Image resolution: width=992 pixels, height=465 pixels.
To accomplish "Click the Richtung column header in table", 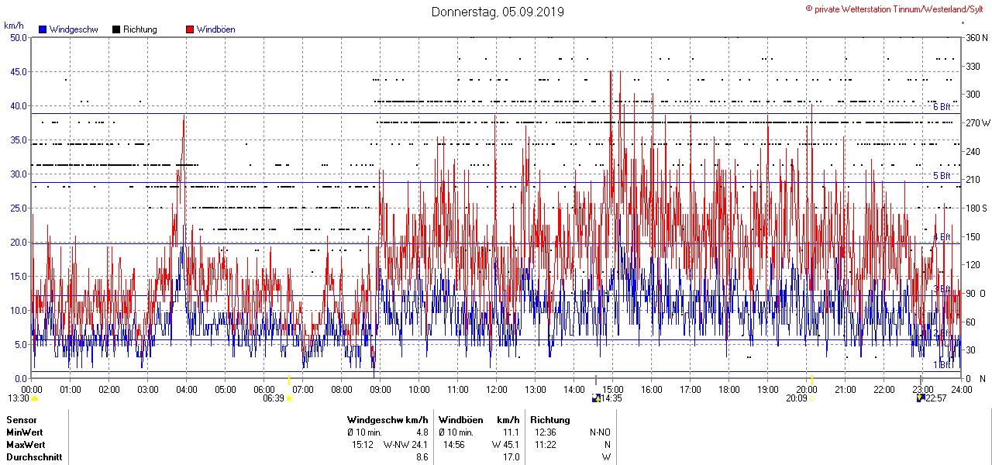I will click(550, 420).
